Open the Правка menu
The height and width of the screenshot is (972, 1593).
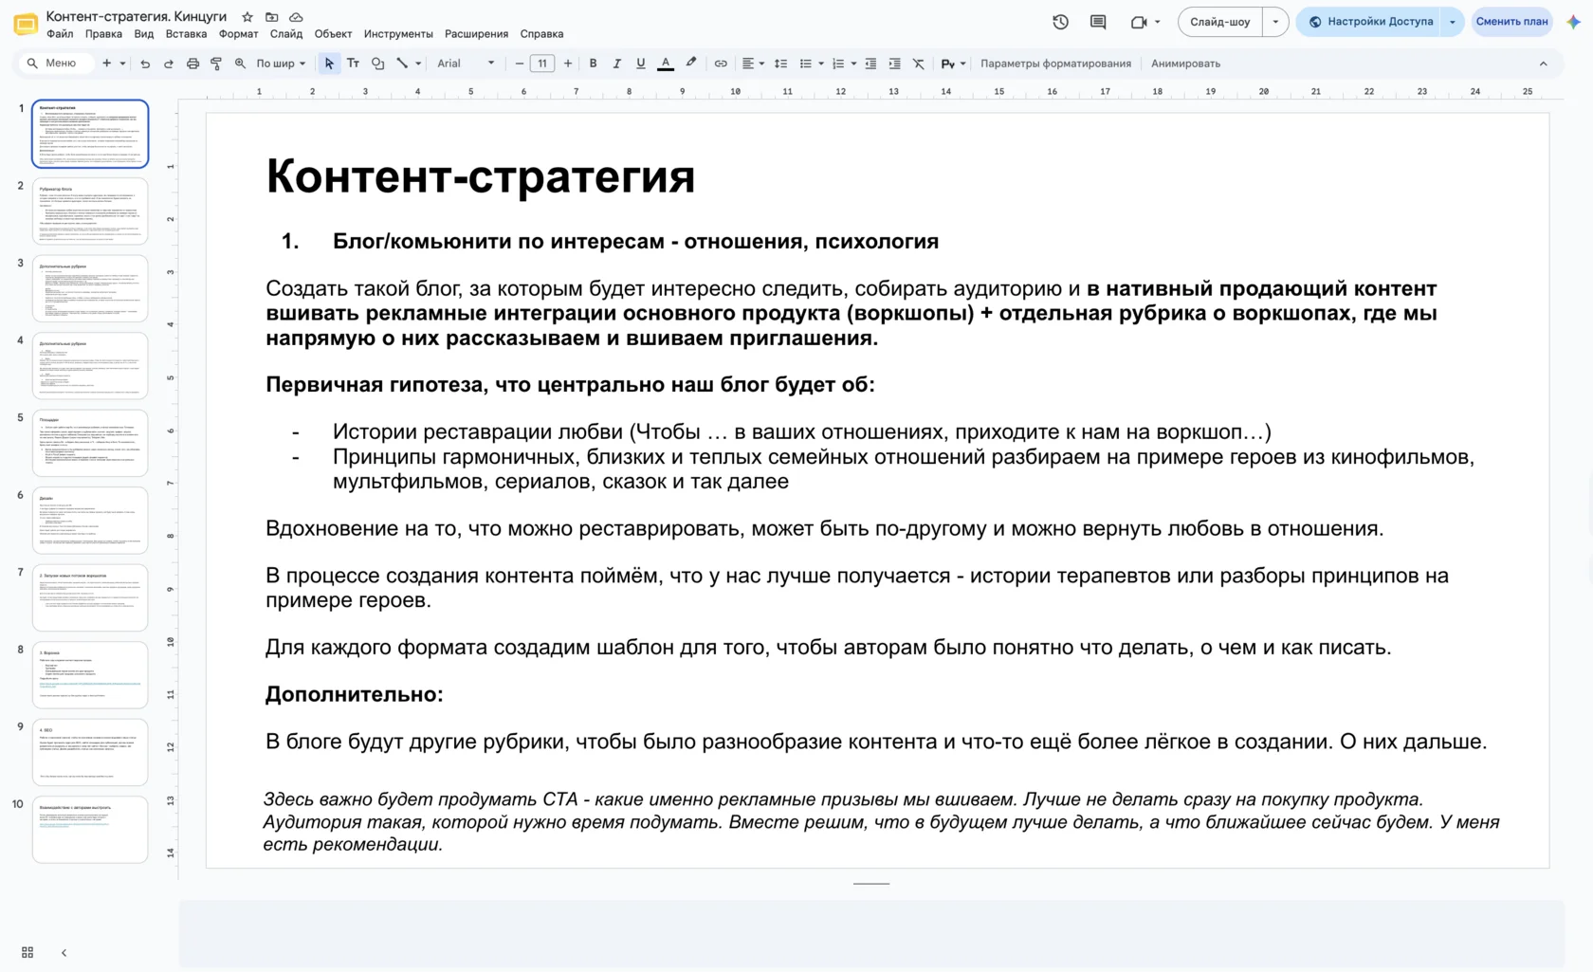pyautogui.click(x=103, y=33)
